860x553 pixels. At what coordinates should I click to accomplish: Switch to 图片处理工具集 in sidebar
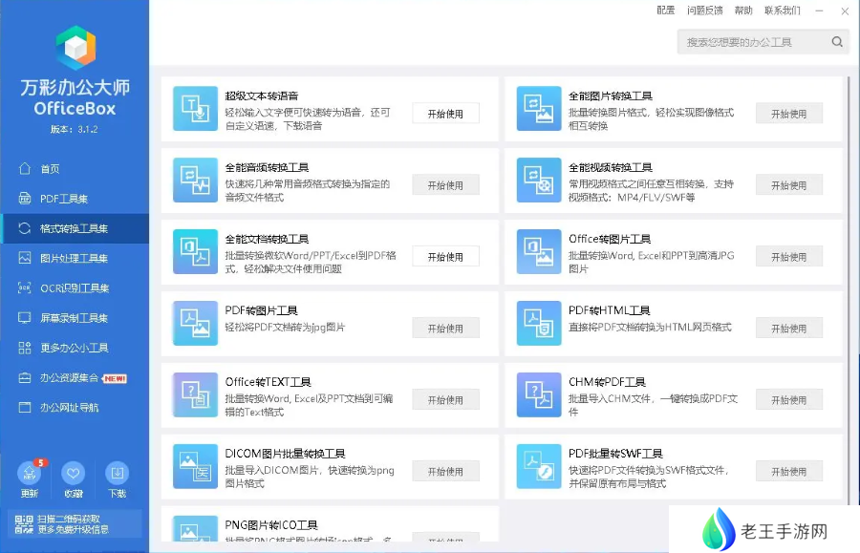tap(73, 258)
